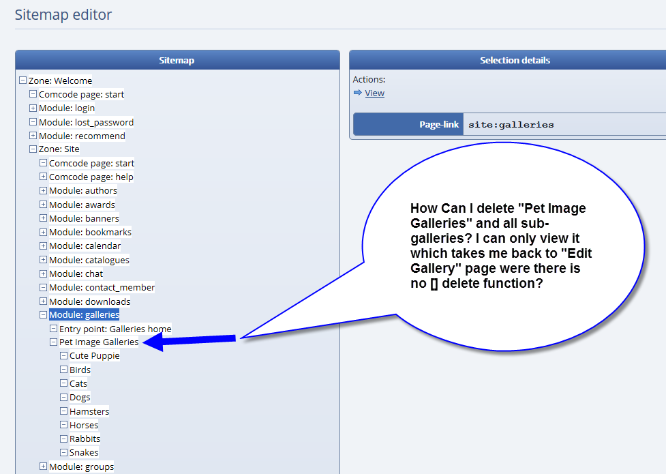Expand the Comcode page: help node
Image resolution: width=666 pixels, height=474 pixels.
click(44, 177)
